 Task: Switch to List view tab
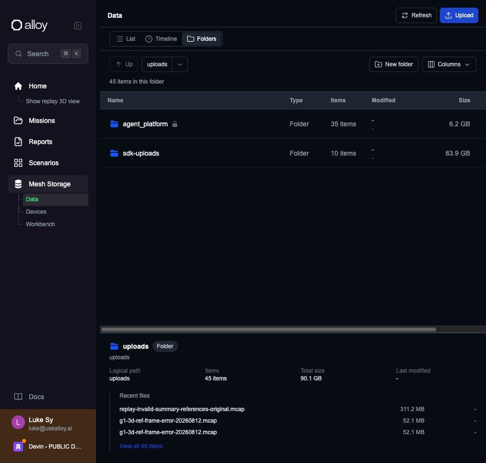point(125,39)
